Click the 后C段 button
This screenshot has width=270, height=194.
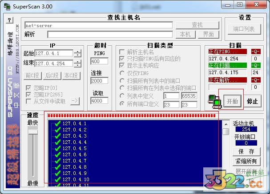point(52,76)
